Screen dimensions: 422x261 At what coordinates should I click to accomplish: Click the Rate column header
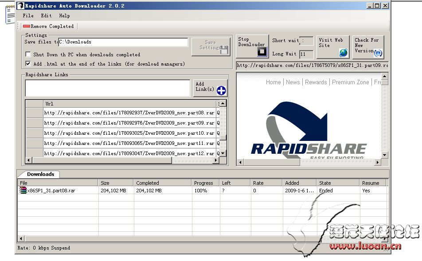point(267,183)
